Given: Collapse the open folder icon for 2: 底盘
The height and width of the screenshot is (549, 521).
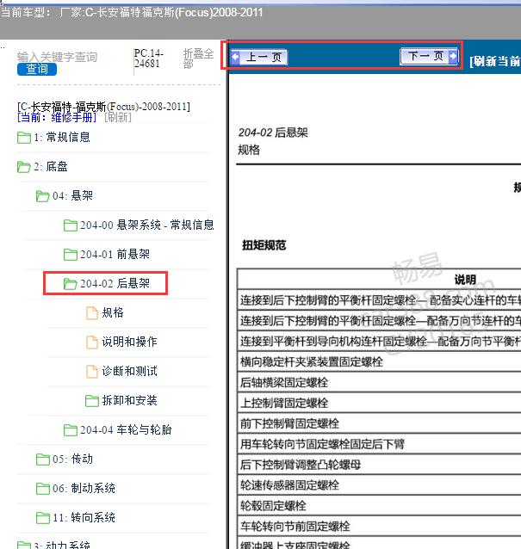Looking at the screenshot, I should (x=24, y=167).
